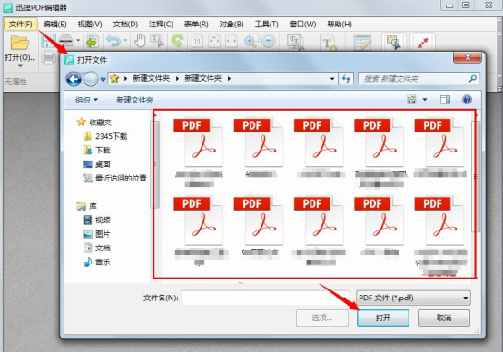This screenshot has height=353, width=503.
Task: Select 视频 library in sidebar
Action: coord(96,220)
